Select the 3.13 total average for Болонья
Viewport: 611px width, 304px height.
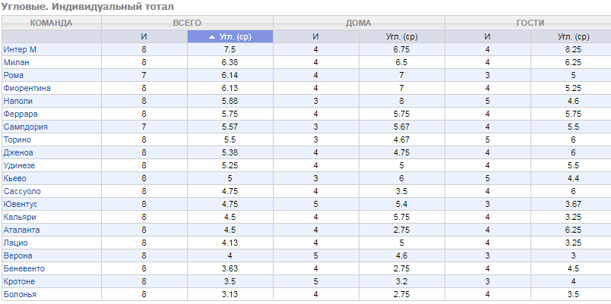(x=230, y=294)
